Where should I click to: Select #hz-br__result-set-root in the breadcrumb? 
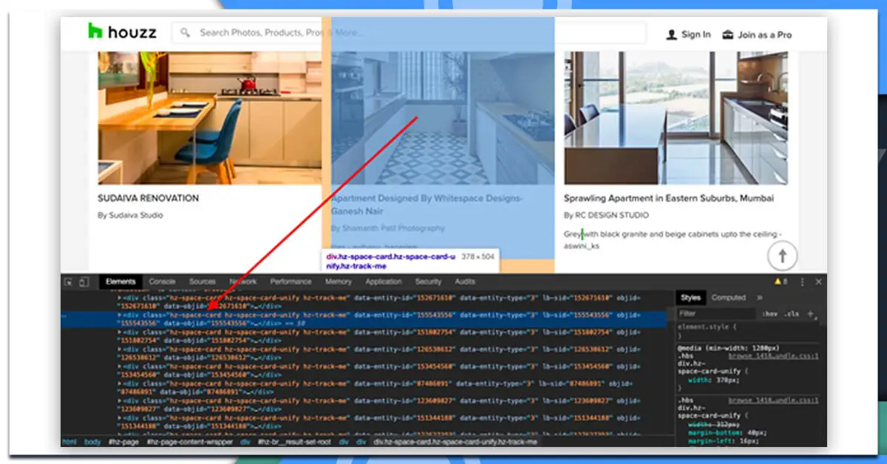click(293, 441)
